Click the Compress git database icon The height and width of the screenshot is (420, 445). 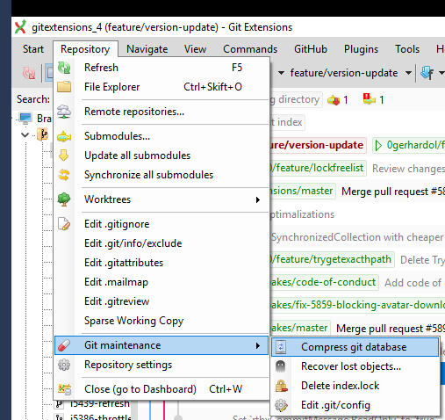(281, 347)
